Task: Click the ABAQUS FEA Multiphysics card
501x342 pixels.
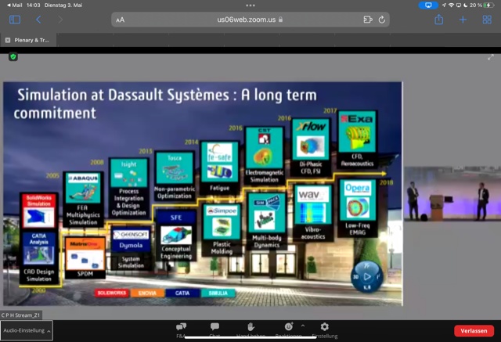Action: coord(83,200)
